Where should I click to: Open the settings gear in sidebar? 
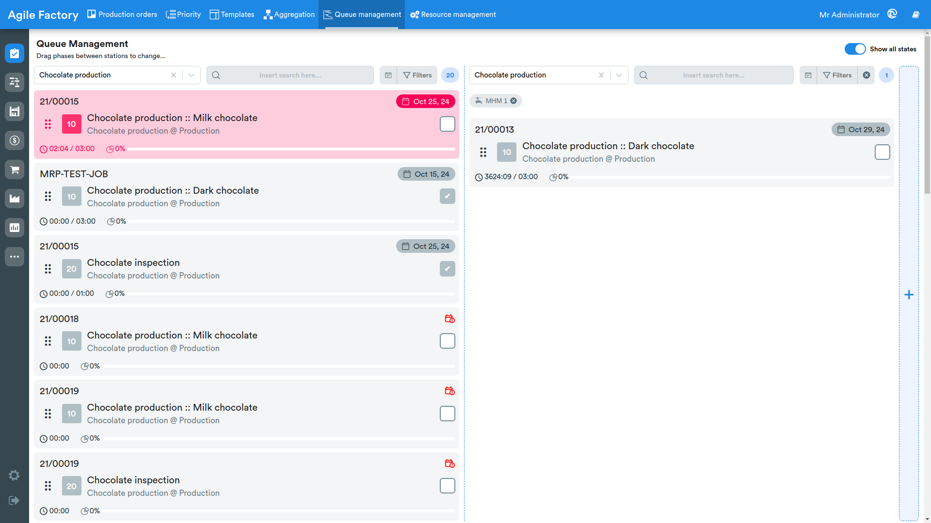[14, 475]
